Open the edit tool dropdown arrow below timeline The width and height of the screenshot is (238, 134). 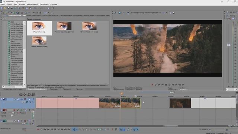(x=77, y=130)
